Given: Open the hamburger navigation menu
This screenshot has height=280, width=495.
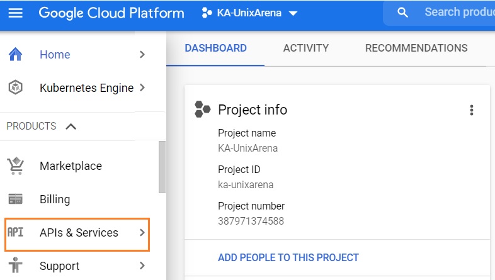Looking at the screenshot, I should point(15,13).
